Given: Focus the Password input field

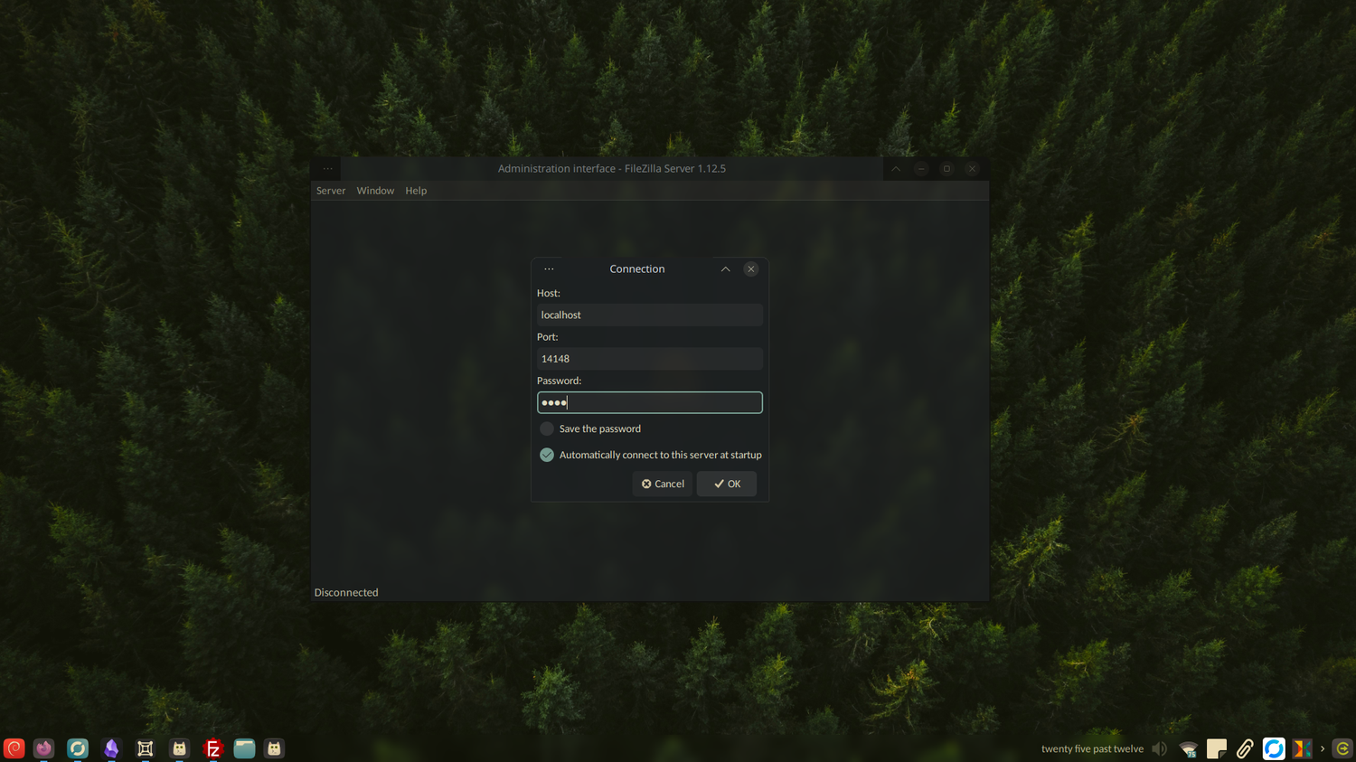Looking at the screenshot, I should click(650, 402).
